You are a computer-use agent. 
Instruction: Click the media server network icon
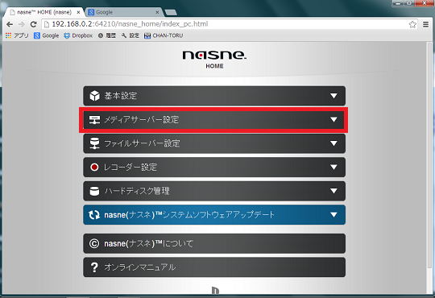point(94,119)
